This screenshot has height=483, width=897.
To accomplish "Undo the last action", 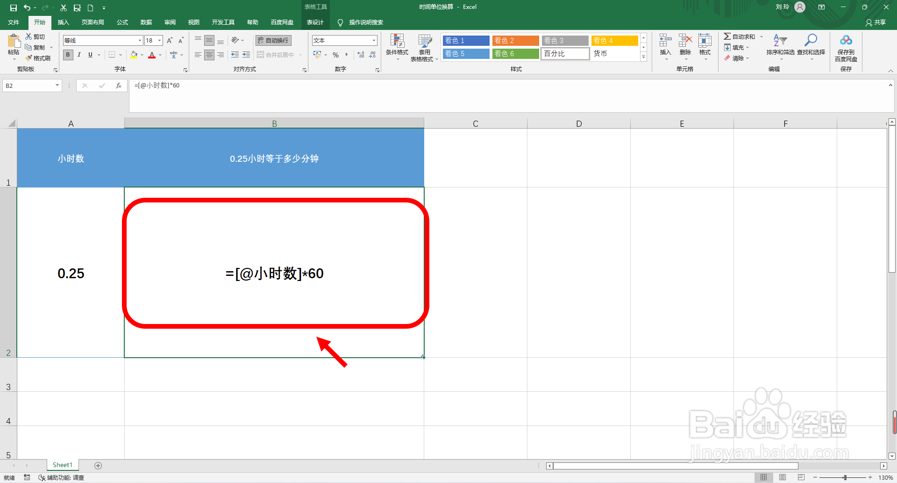I will [27, 7].
